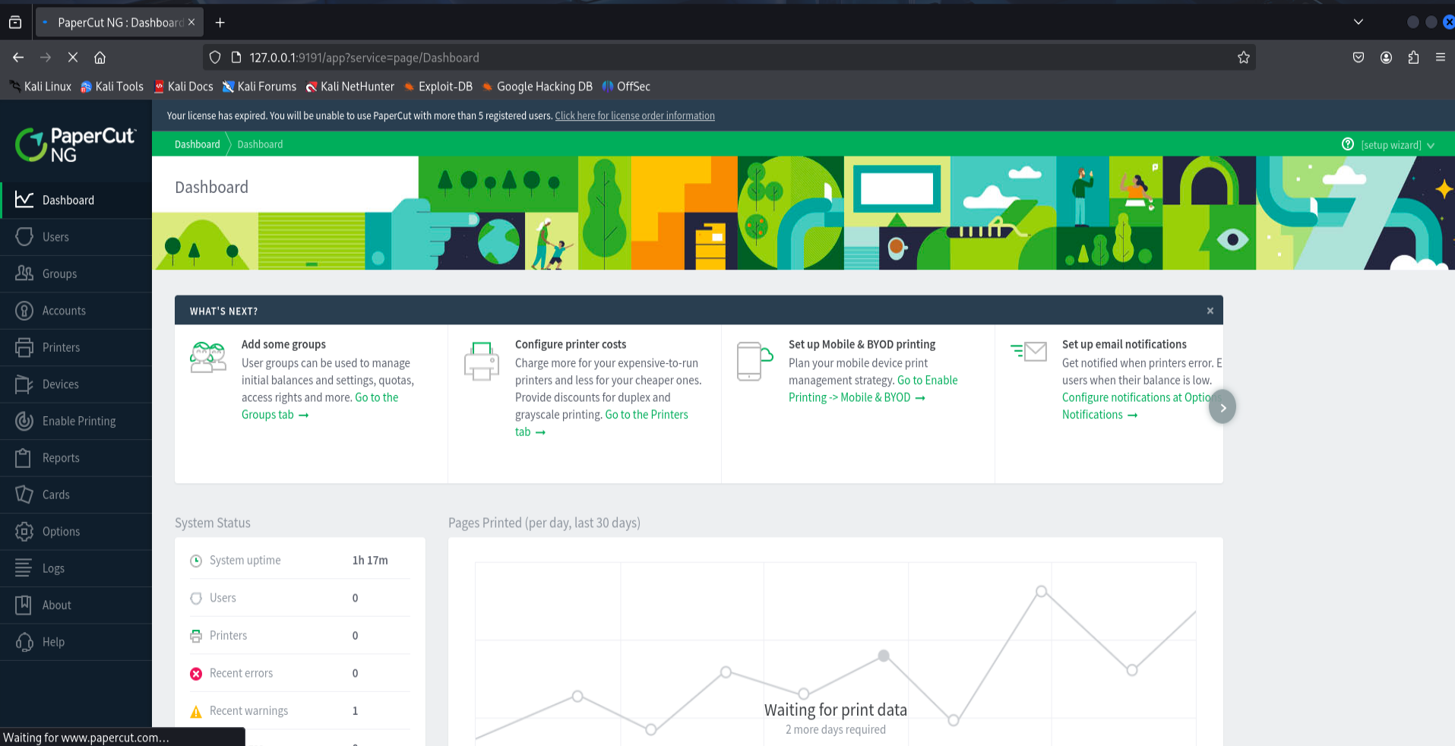
Task: Click the help question mark icon beside setup wizard
Action: 1348,144
